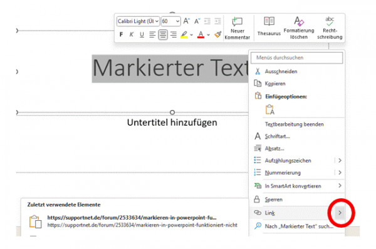The image size is (376, 249).
Task: Click Formatierung löschen
Action: click(299, 28)
